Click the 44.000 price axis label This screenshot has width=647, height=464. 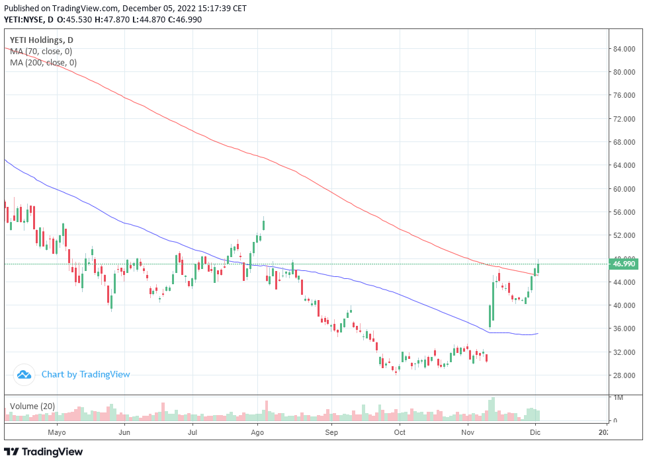(x=624, y=282)
